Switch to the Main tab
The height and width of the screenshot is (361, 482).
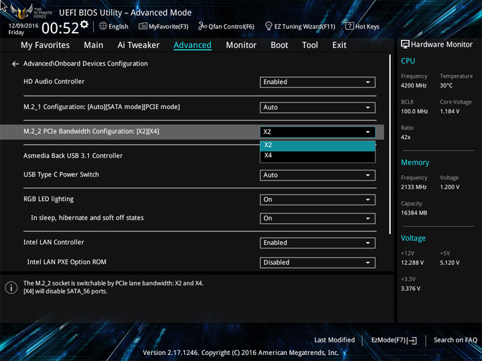[94, 45]
